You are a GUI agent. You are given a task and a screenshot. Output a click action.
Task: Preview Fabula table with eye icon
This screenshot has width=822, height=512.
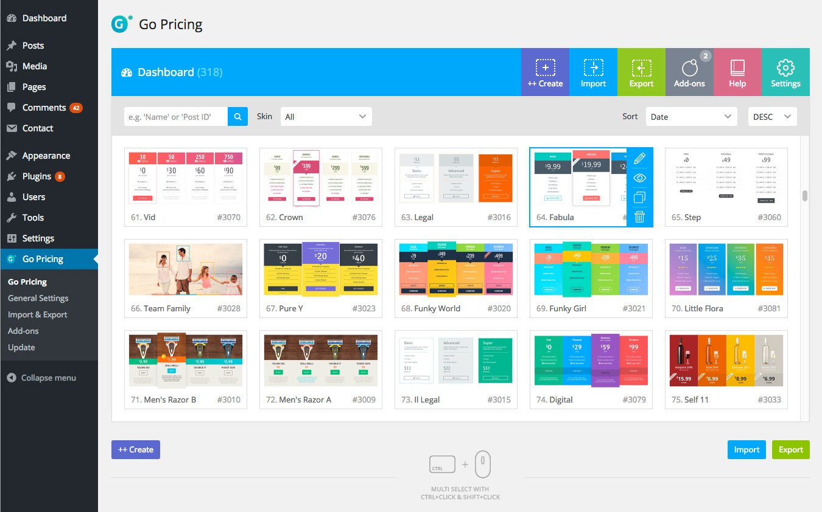tap(639, 178)
